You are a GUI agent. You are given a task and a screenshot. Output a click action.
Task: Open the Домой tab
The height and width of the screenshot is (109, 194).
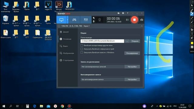[64, 32]
